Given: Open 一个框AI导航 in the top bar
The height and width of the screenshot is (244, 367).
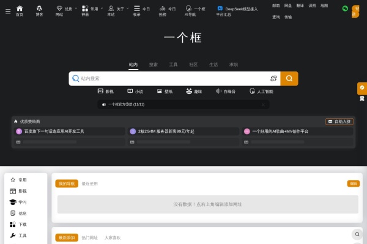Looking at the screenshot, I should point(195,11).
